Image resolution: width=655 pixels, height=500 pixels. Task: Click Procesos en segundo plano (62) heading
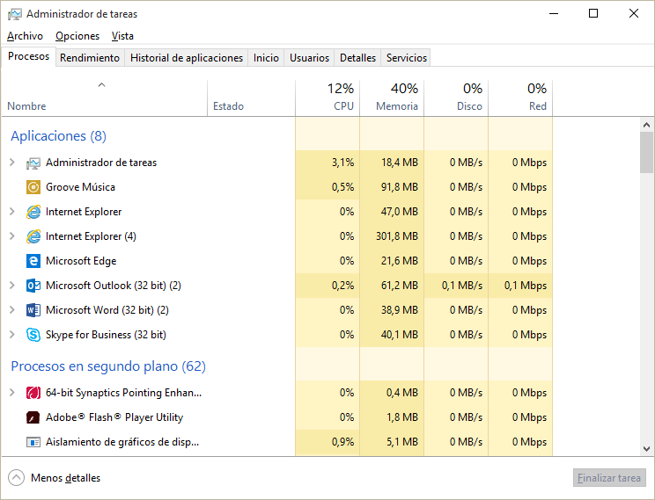(x=108, y=366)
